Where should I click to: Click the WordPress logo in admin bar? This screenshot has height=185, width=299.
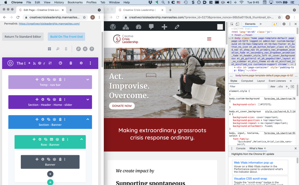[x=113, y=27]
